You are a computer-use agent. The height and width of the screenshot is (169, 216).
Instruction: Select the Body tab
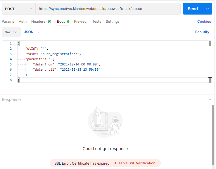click(61, 22)
